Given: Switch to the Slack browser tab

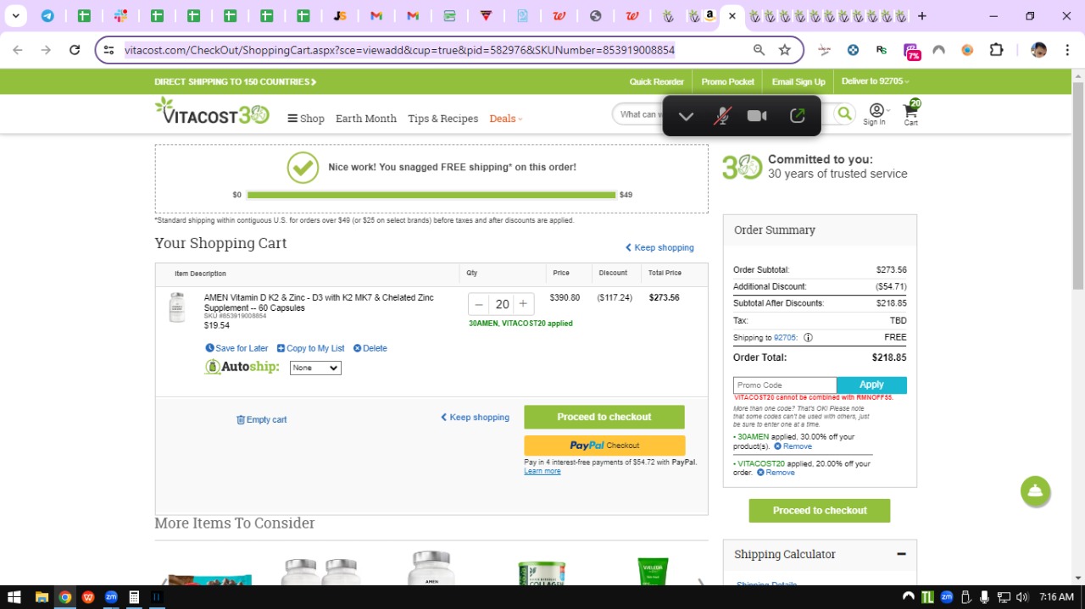Looking at the screenshot, I should [x=120, y=16].
